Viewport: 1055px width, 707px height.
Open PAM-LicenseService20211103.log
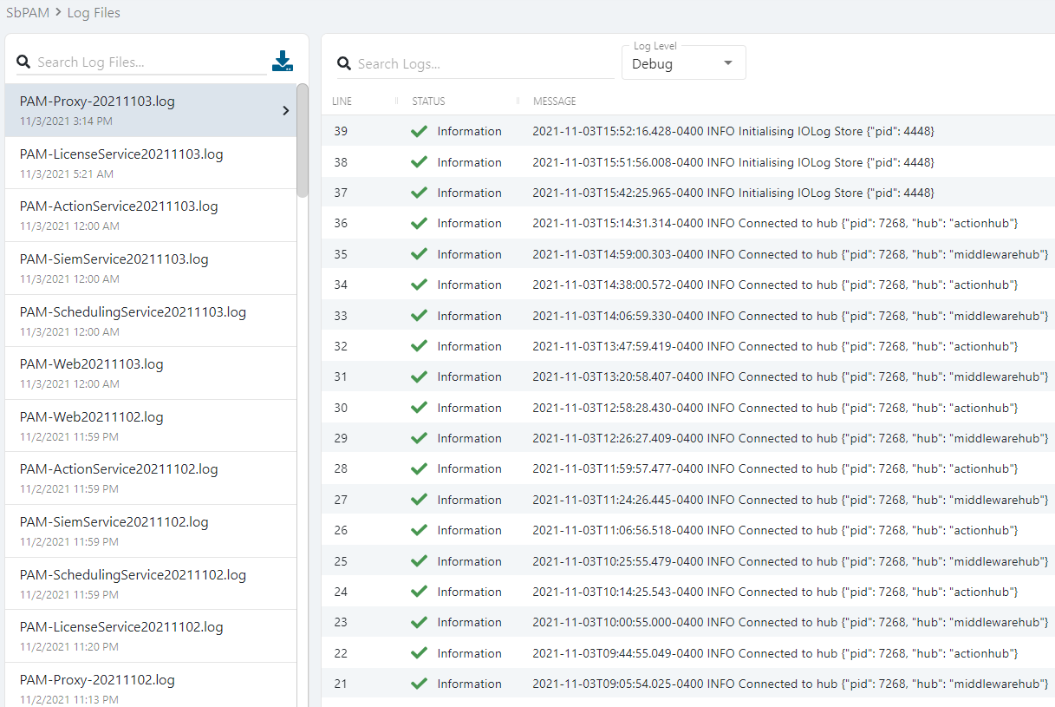[x=151, y=163]
